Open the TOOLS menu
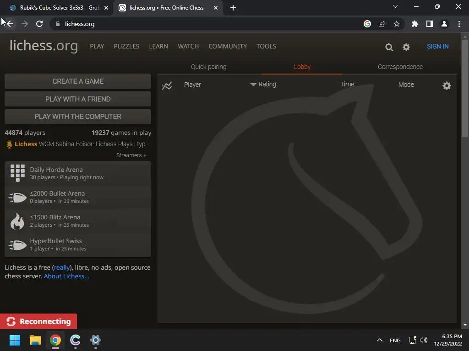 (266, 46)
